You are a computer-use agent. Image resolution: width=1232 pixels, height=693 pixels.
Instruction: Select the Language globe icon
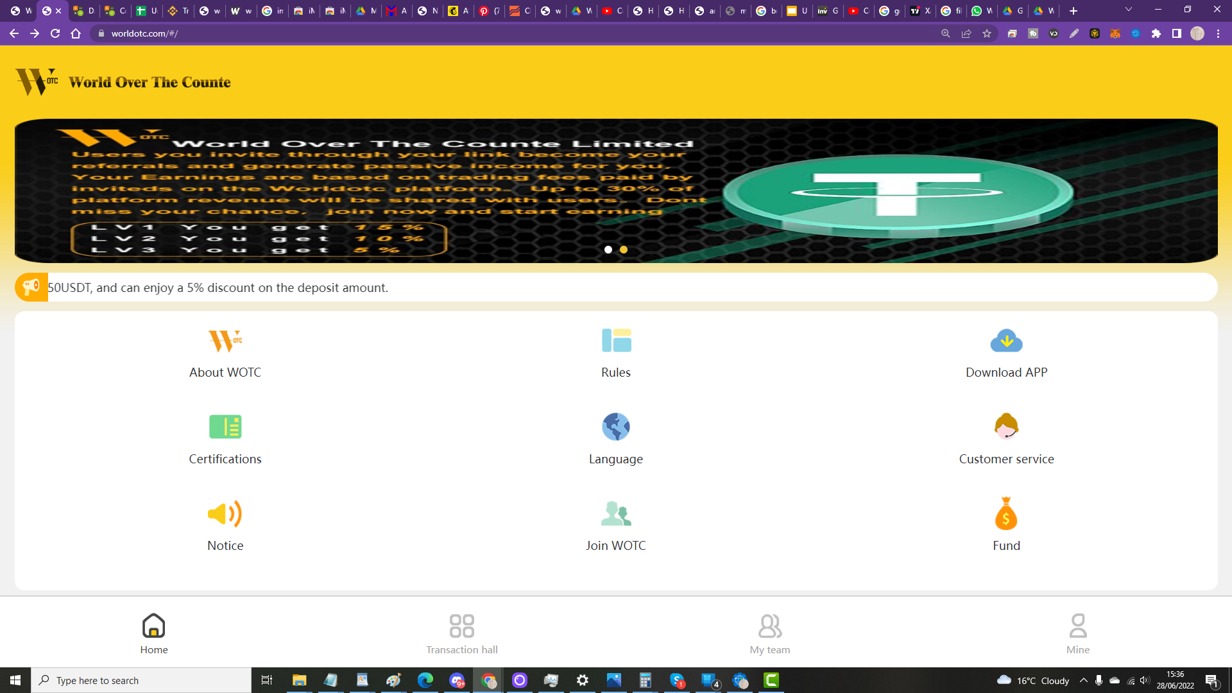616,427
